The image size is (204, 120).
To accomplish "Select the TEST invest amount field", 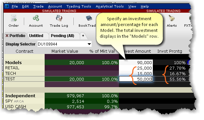I will pyautogui.click(x=136, y=79).
